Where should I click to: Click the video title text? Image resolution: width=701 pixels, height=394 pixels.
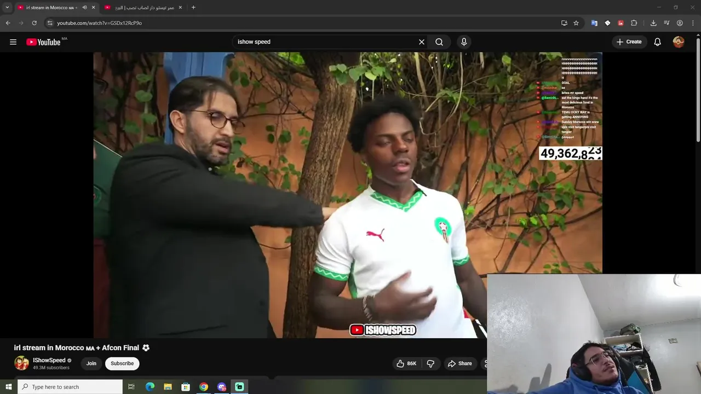point(82,347)
